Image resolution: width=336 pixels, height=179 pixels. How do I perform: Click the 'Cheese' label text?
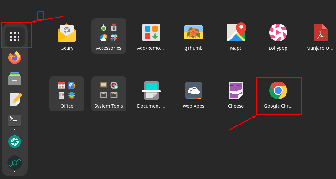[x=236, y=106]
